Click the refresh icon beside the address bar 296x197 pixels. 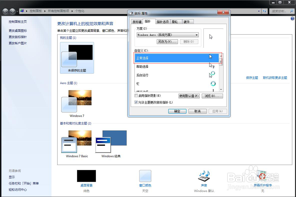click(x=264, y=11)
